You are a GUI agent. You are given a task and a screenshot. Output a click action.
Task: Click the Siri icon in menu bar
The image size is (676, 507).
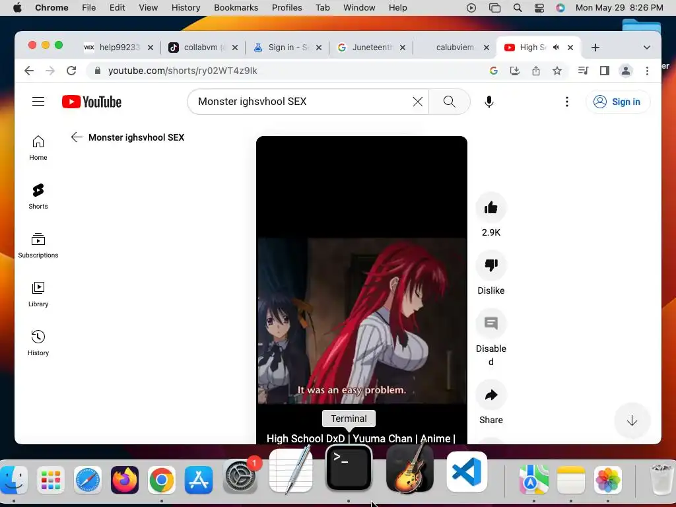tap(560, 8)
